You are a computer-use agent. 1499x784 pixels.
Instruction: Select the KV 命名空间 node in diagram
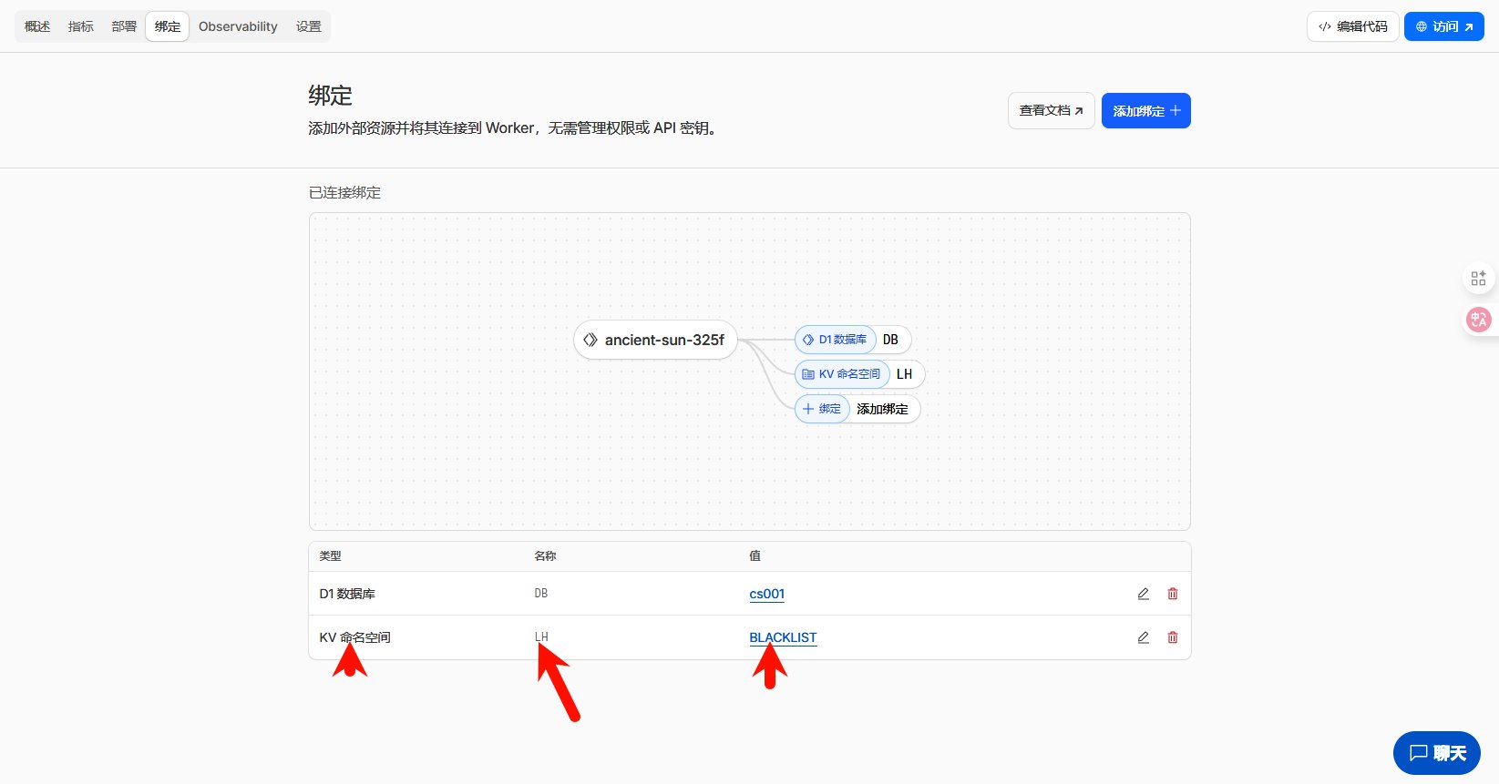(842, 374)
